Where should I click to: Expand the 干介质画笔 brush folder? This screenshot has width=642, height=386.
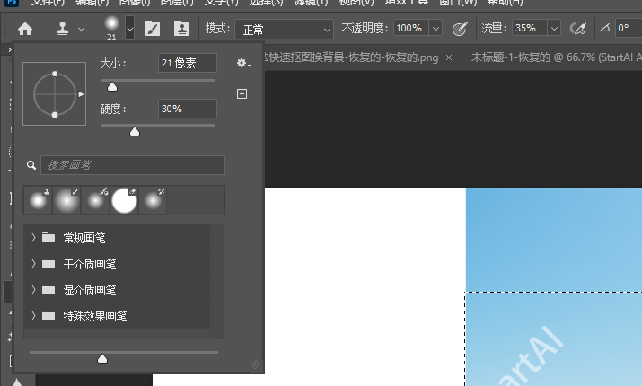[33, 264]
